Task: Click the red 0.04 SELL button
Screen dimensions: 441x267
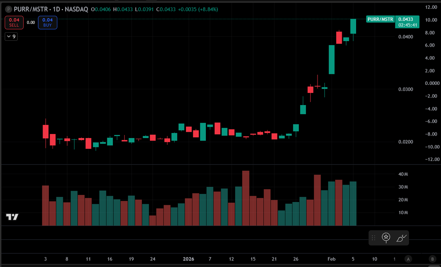Action: (14, 22)
